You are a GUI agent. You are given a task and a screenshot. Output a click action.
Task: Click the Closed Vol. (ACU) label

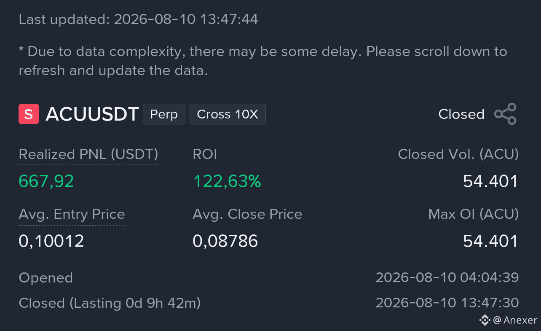(458, 154)
